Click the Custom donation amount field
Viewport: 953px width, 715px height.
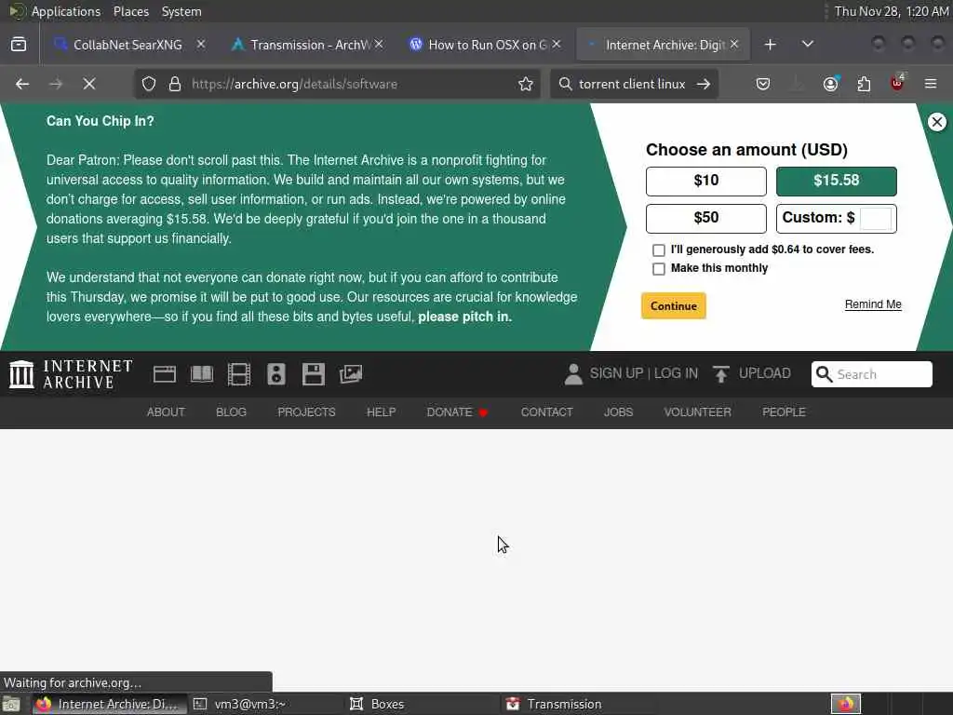click(876, 218)
